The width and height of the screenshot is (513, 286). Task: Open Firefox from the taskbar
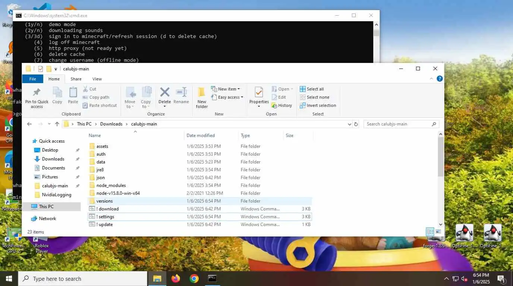click(x=175, y=278)
